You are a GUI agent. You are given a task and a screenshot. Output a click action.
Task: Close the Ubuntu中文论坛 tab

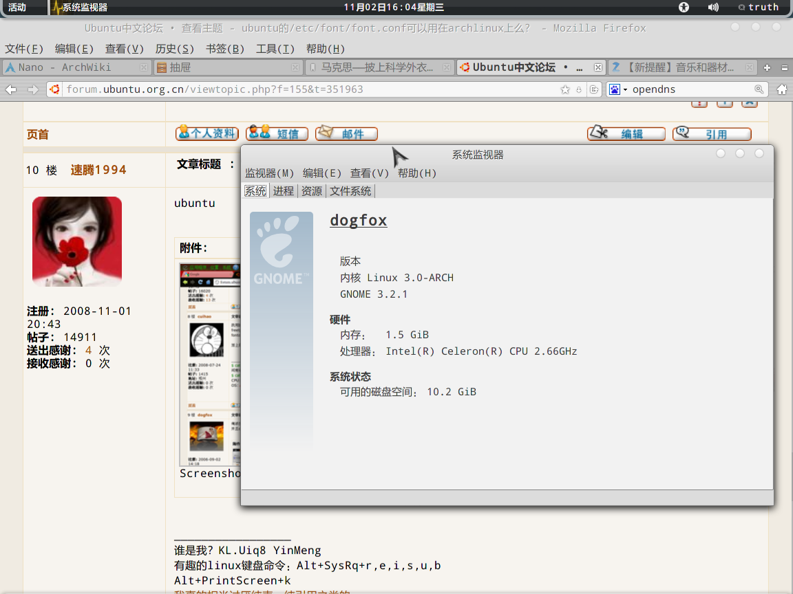click(598, 67)
